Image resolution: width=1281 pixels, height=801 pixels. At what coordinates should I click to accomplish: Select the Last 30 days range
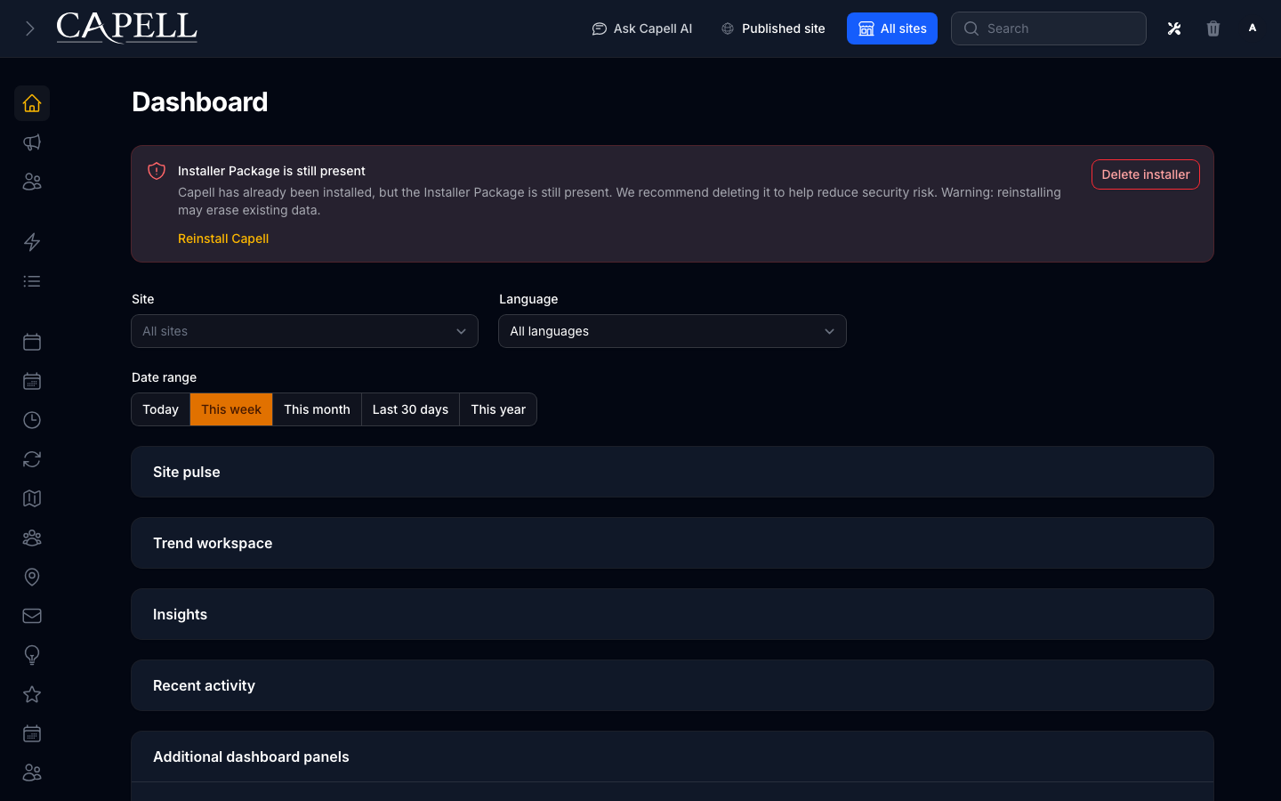(x=410, y=409)
